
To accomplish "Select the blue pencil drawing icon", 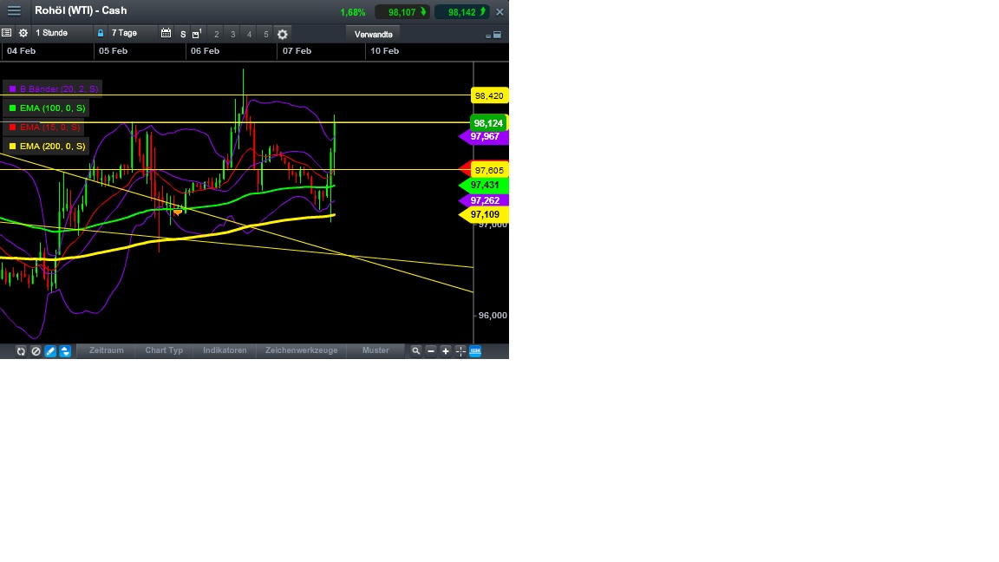I will pyautogui.click(x=49, y=350).
